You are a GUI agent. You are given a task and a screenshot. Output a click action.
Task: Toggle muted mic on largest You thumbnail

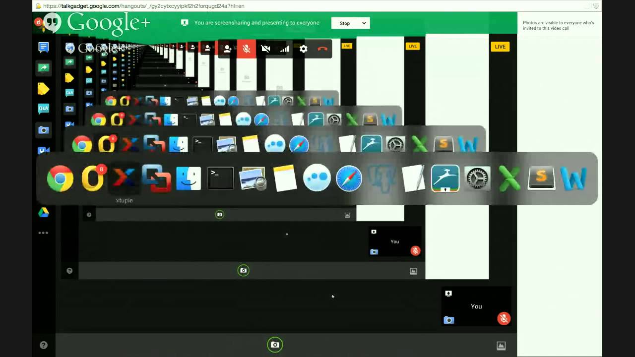pyautogui.click(x=504, y=319)
